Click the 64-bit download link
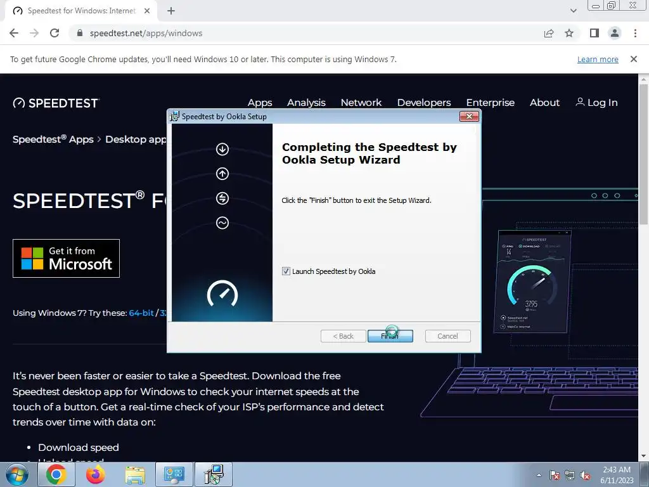Screen dimensions: 649x487 (141, 313)
